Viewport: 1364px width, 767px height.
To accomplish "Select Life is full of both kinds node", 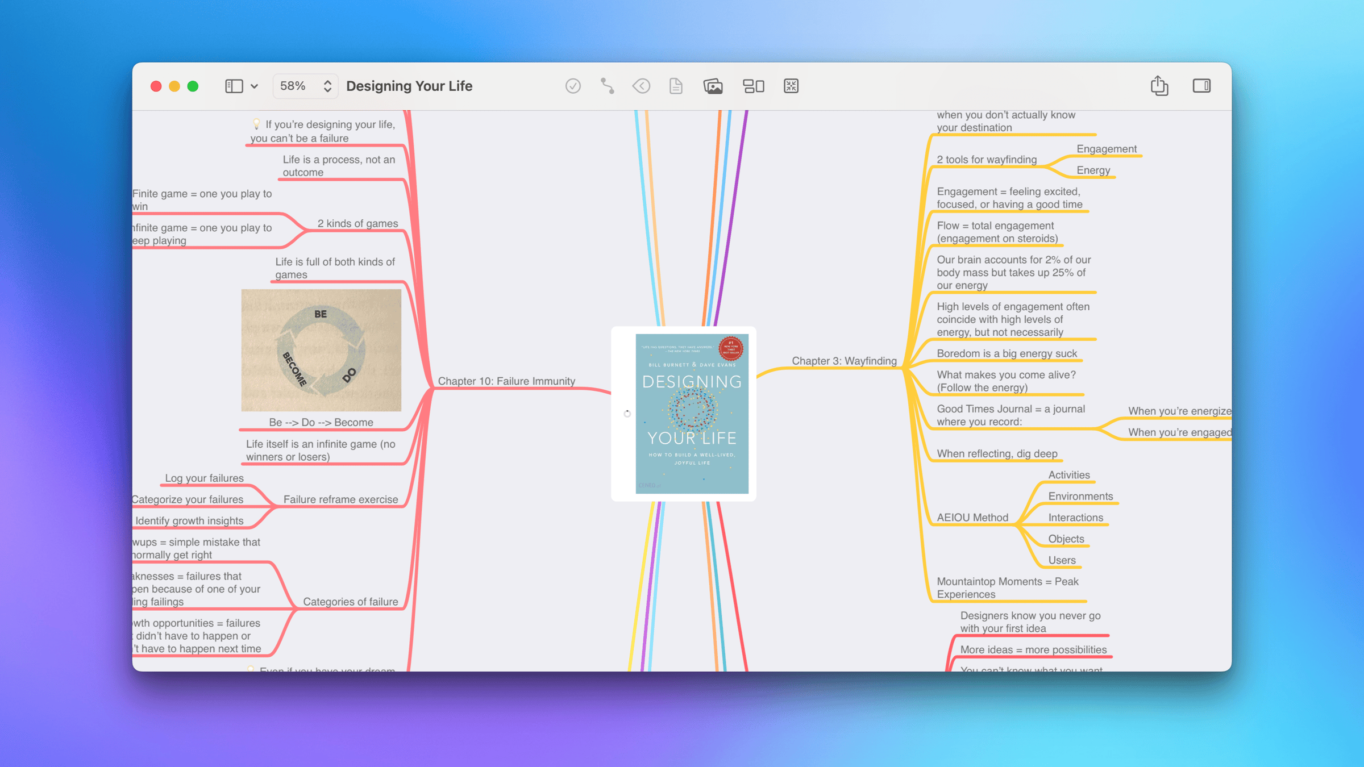I will tap(335, 268).
